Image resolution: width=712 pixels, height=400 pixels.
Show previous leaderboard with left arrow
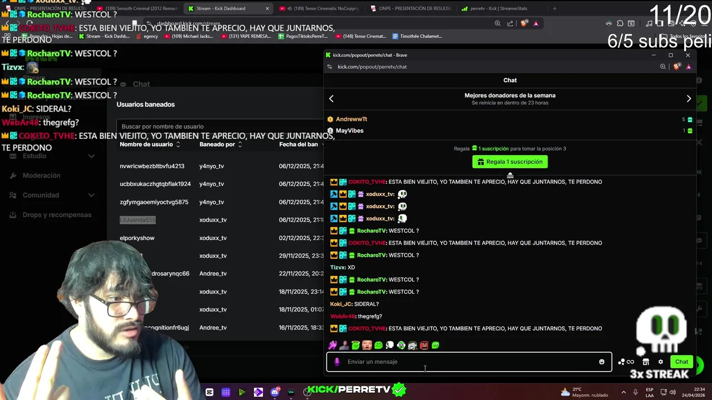(332, 98)
